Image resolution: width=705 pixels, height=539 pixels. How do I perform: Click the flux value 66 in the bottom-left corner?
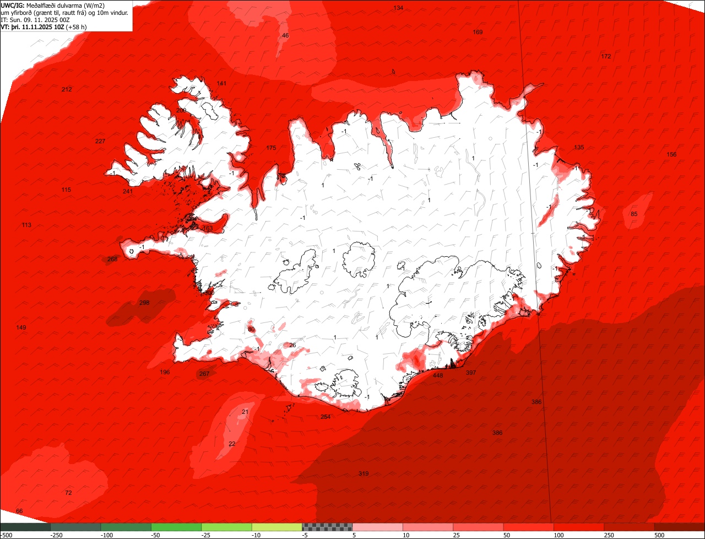(19, 511)
